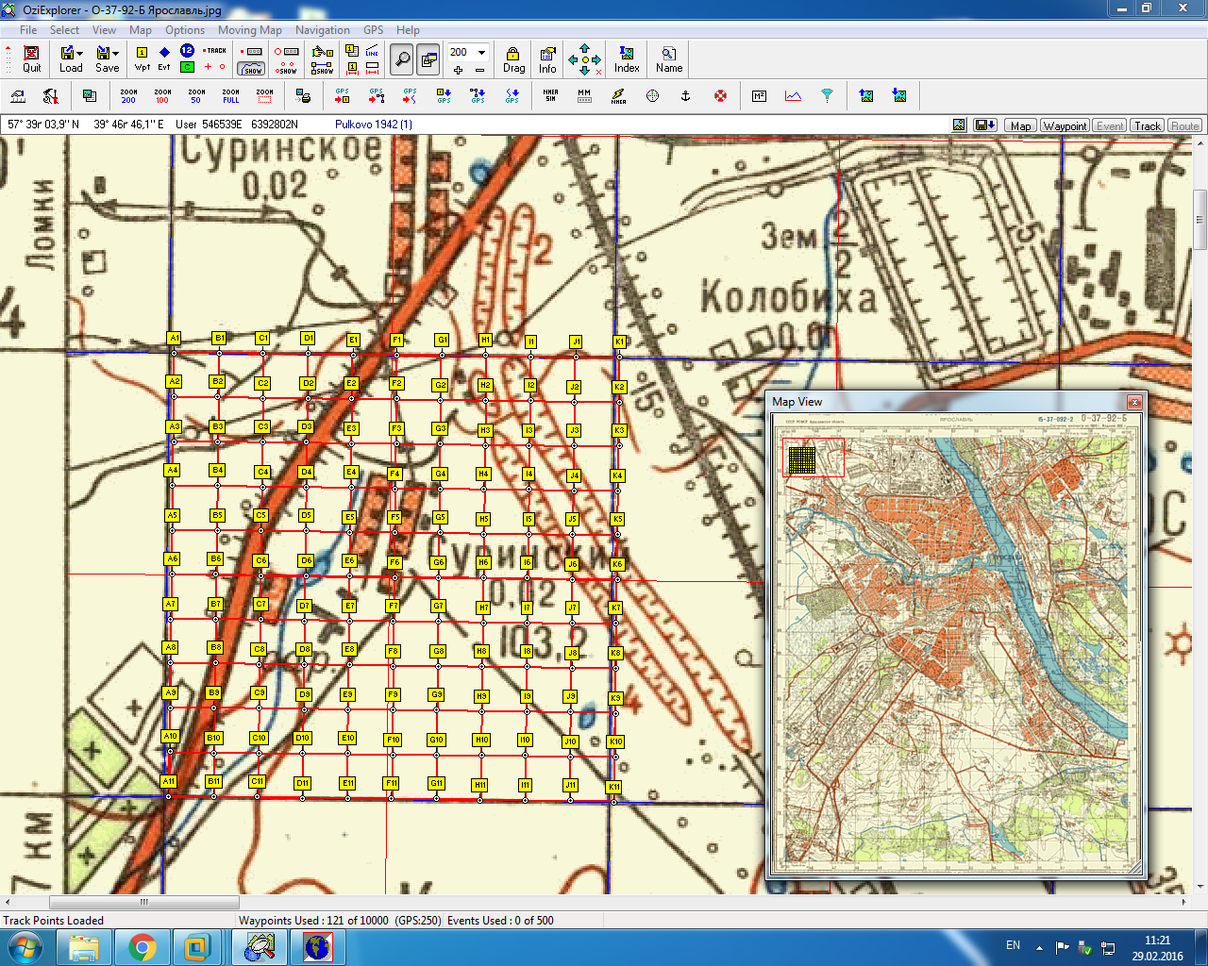The height and width of the screenshot is (966, 1208).
Task: Toggle the Map View window button
Action: click(428, 58)
